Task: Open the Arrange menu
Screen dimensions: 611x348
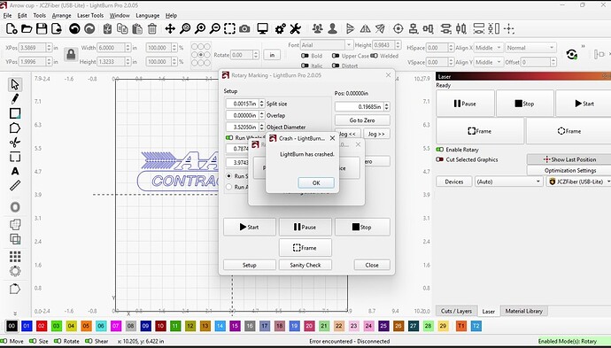Action: [61, 16]
